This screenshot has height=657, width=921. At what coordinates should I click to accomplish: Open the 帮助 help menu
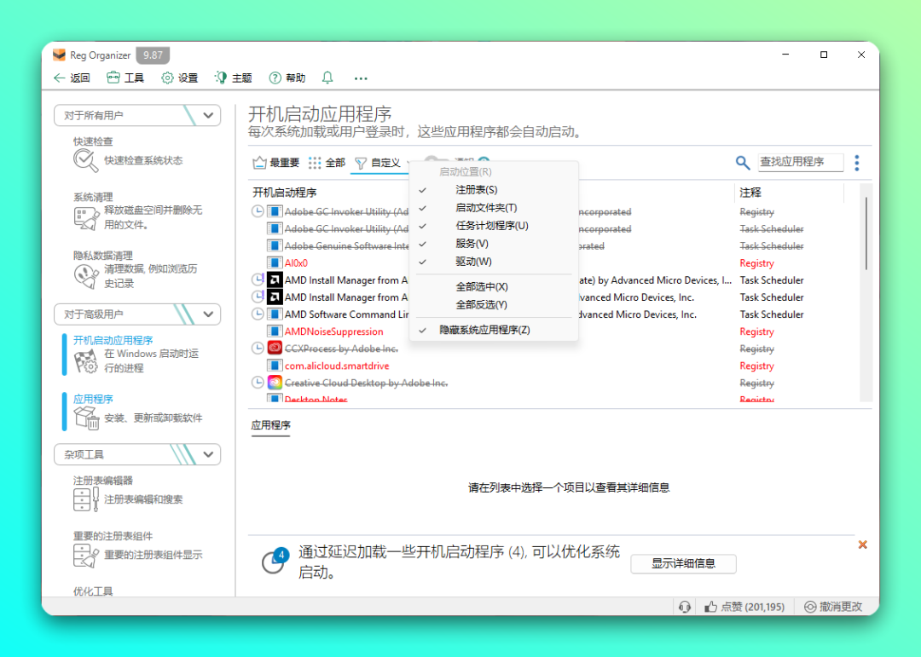click(x=287, y=78)
